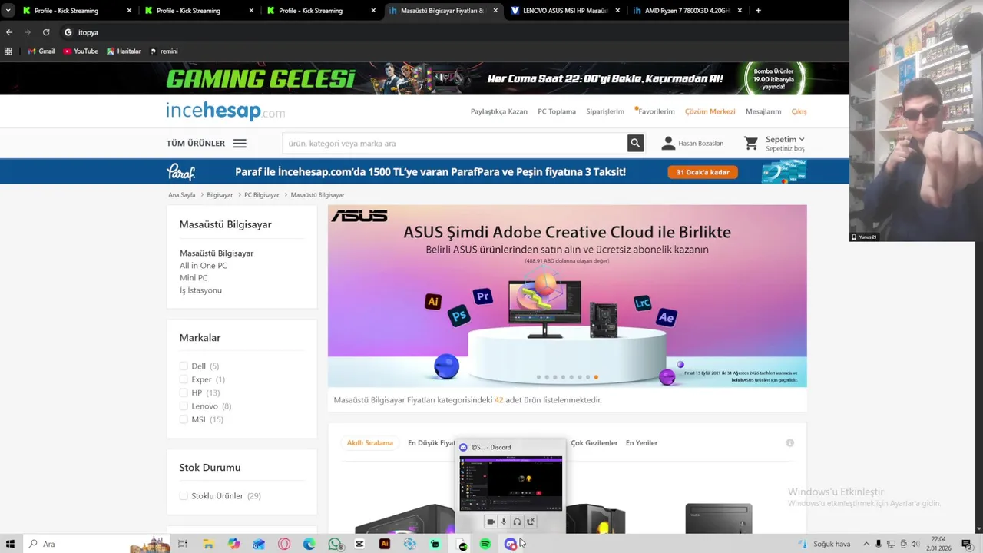Open Spotify from the taskbar

coord(485,544)
